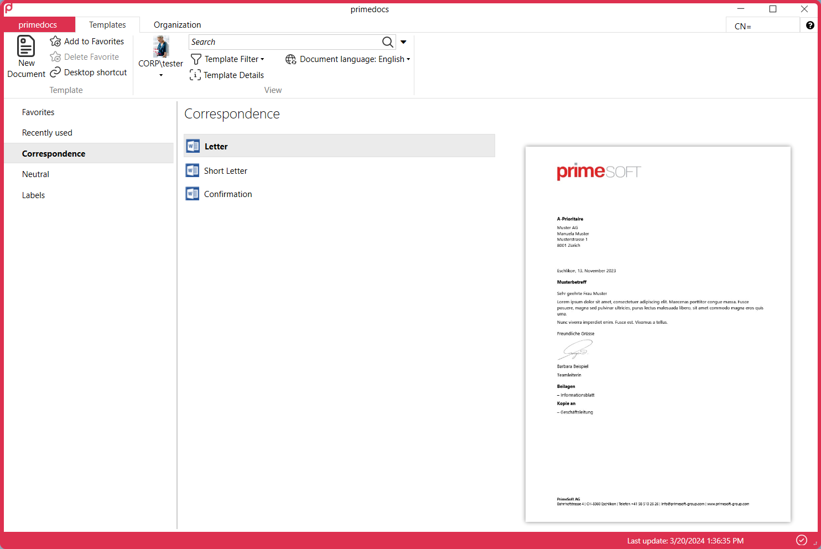Click the update status checkmark icon
The image size is (821, 549).
click(x=801, y=540)
